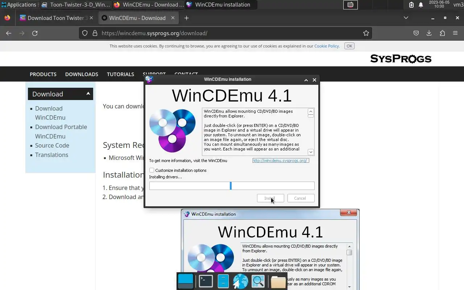Close the Download Toon Twister tab

[91, 18]
